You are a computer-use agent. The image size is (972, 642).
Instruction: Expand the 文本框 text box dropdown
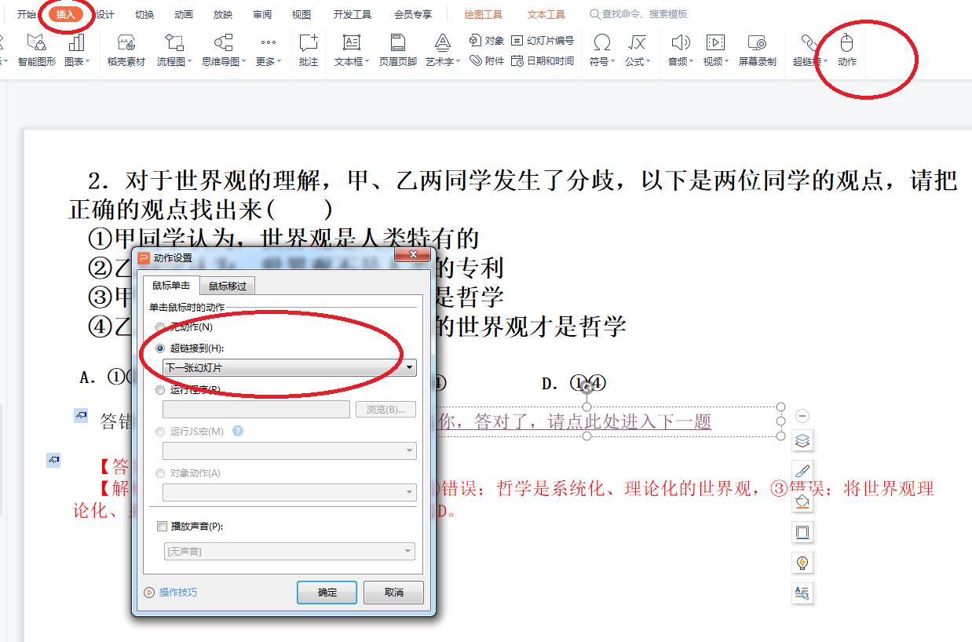[x=366, y=61]
